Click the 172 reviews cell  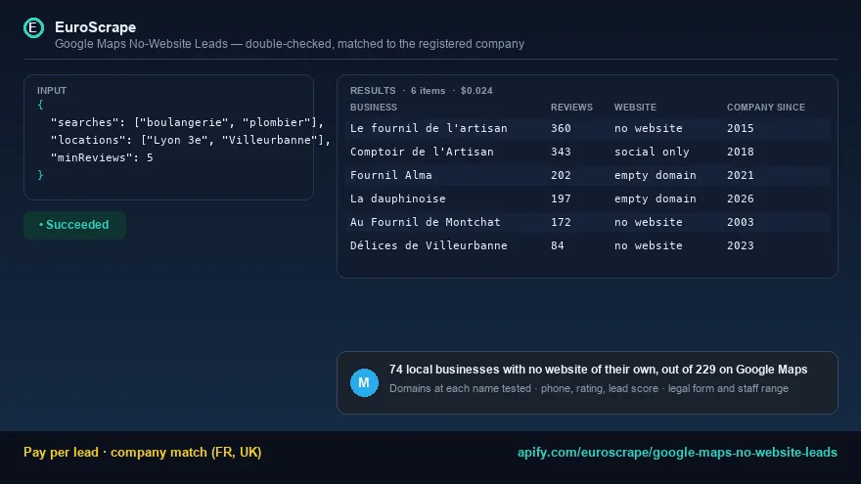tap(561, 222)
